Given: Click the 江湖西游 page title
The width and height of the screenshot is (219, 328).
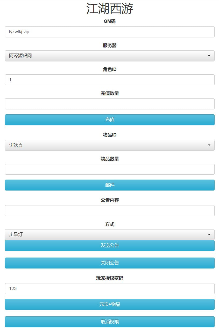Looking at the screenshot, I should coord(110,9).
